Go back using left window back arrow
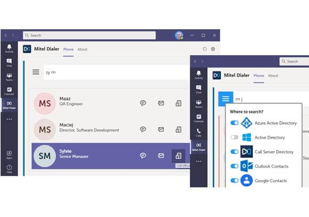Image resolution: width=309 pixels, height=217 pixels. coord(6,36)
